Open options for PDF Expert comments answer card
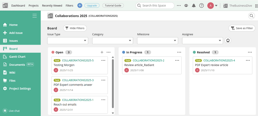 click(x=103, y=80)
